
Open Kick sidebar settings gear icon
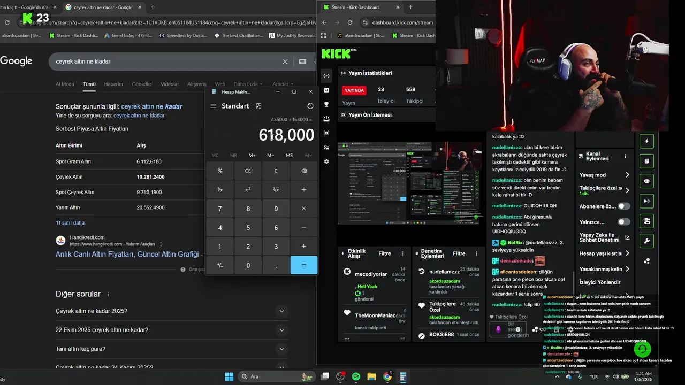tap(326, 161)
